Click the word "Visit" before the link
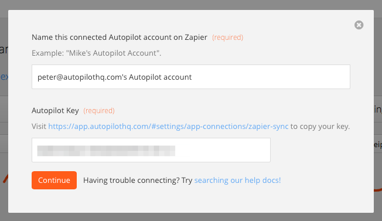This screenshot has width=382, height=221. point(39,126)
